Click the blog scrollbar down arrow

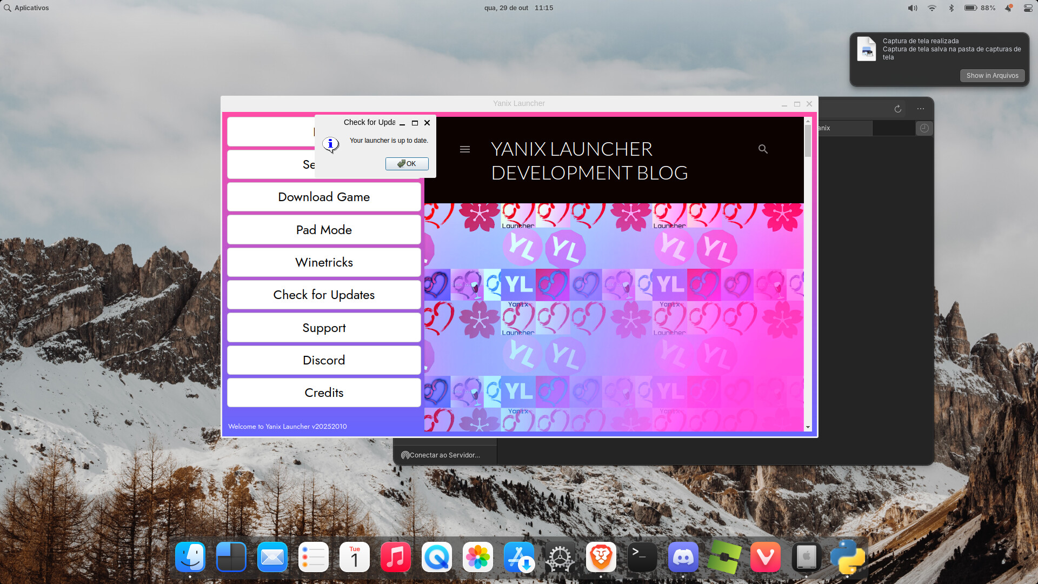[x=808, y=427]
